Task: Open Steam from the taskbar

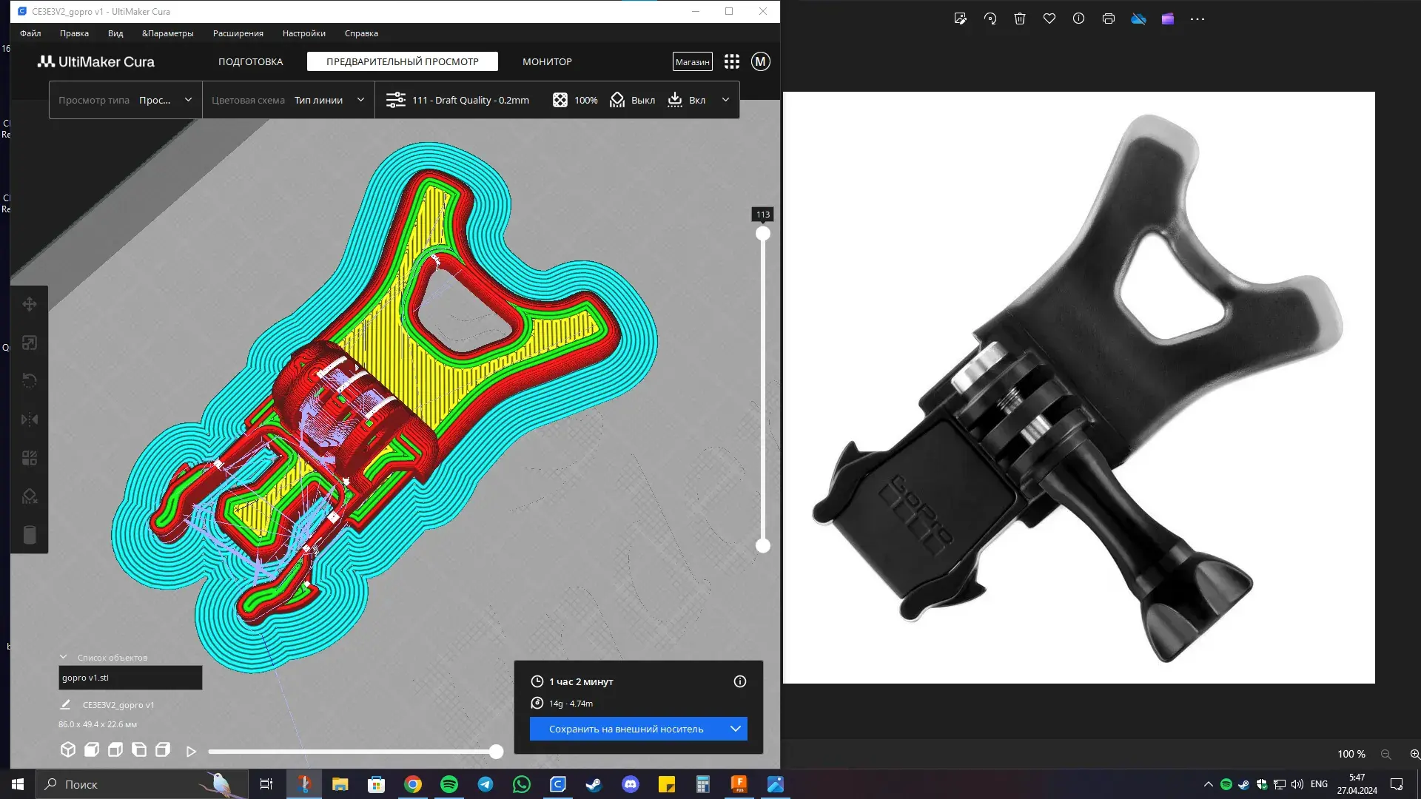Action: pyautogui.click(x=594, y=784)
